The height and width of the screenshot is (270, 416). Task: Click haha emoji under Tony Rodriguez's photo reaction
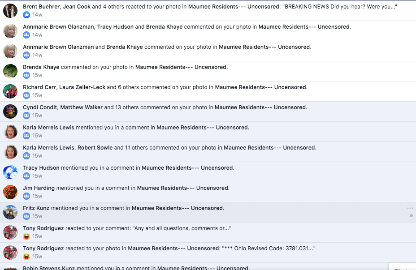pos(26,257)
